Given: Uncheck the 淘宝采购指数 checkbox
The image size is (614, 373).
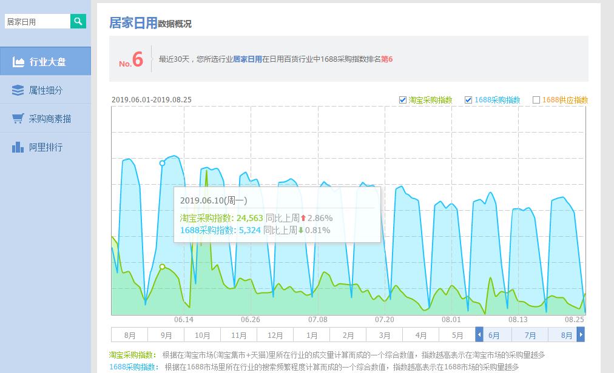Looking at the screenshot, I should [x=402, y=100].
